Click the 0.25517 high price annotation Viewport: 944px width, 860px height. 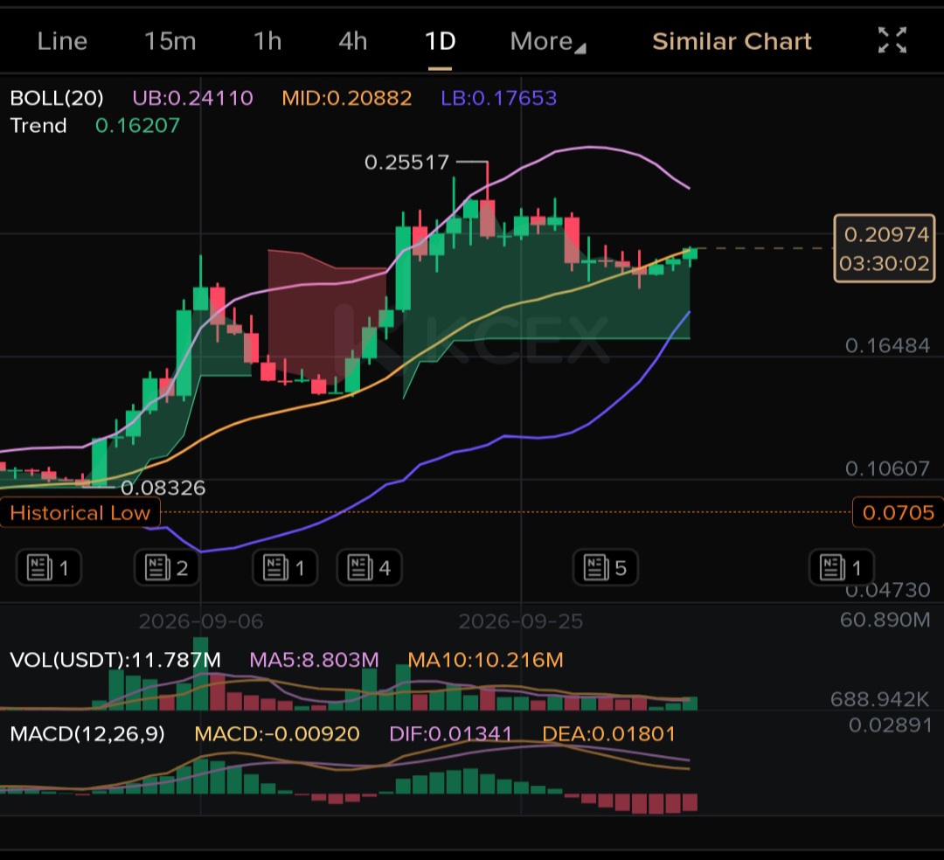tap(407, 162)
